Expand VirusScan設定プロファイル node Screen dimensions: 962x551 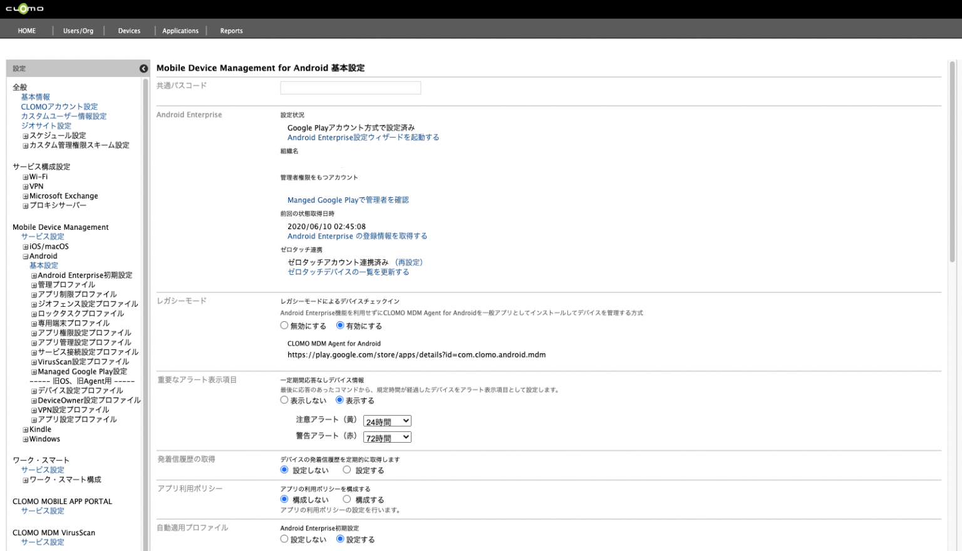tap(34, 363)
